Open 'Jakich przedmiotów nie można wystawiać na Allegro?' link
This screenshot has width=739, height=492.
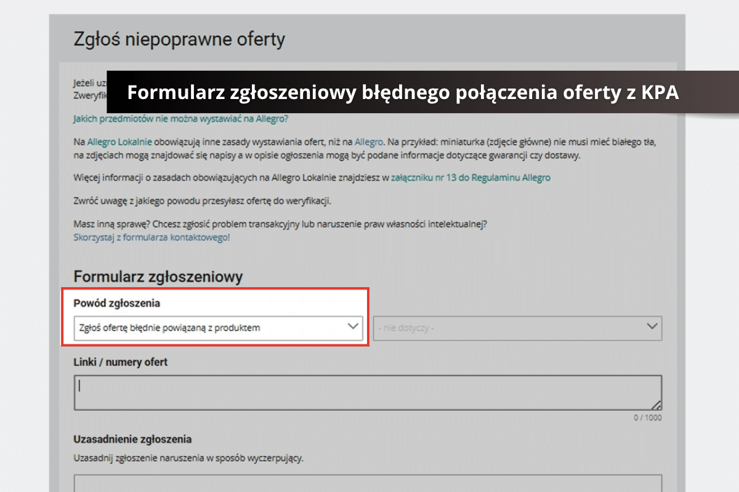click(x=180, y=119)
